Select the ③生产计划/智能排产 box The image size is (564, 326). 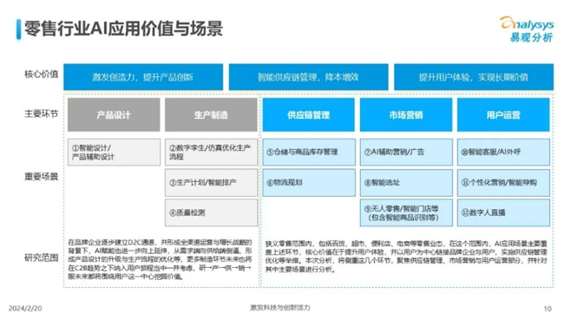211,183
